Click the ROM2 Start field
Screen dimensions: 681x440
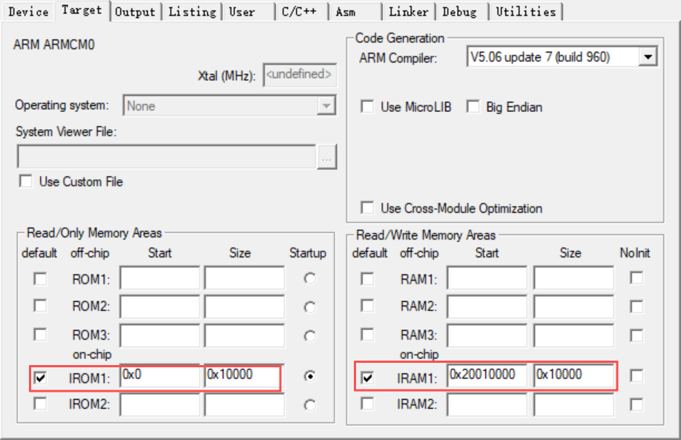pos(159,306)
